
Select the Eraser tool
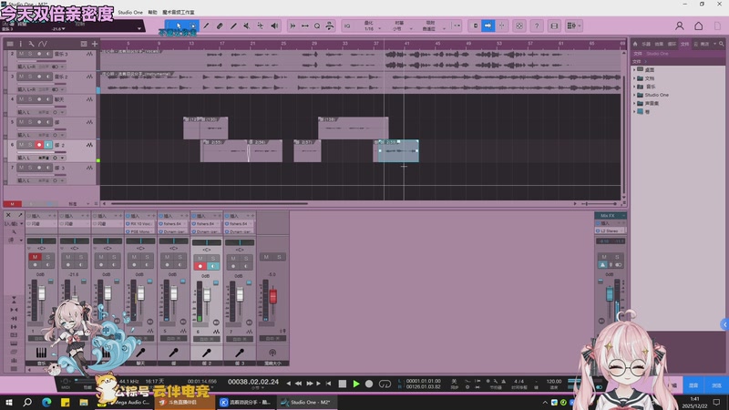click(x=220, y=26)
